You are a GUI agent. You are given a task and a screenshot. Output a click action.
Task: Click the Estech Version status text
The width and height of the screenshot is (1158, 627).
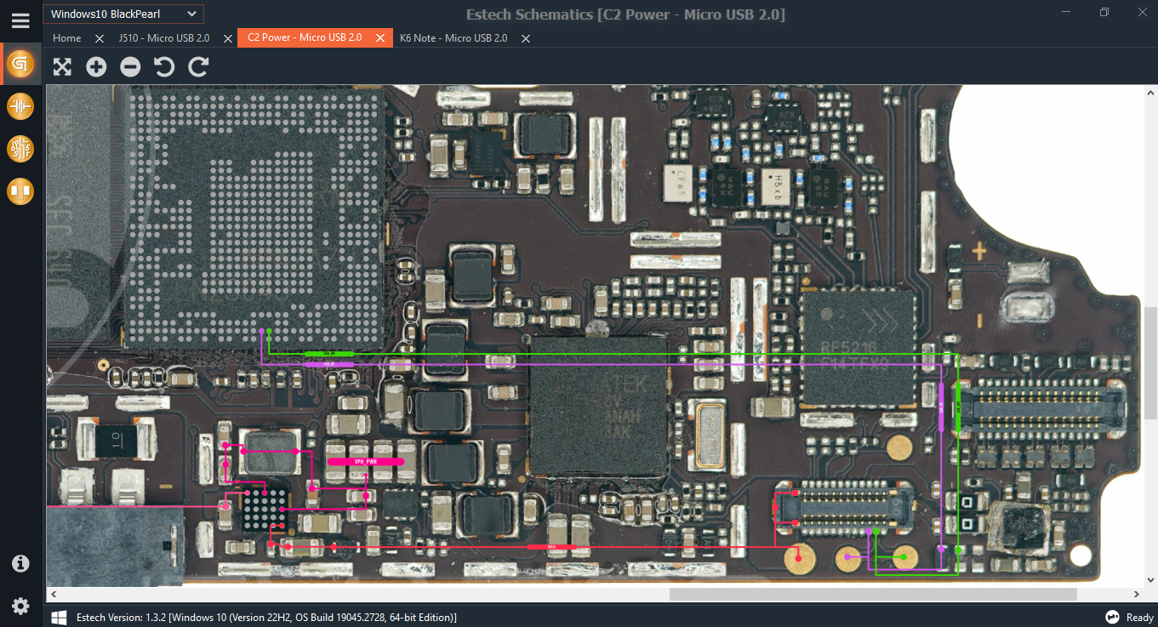pos(266,618)
